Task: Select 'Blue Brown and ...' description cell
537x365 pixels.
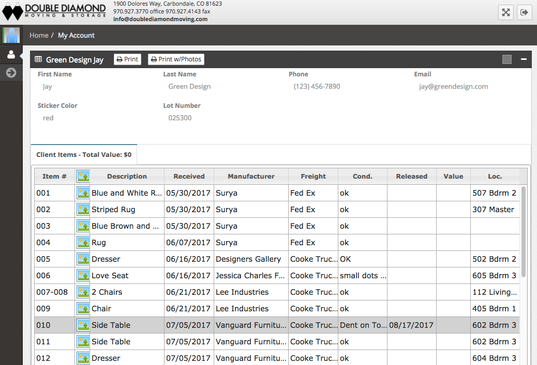Action: pyautogui.click(x=127, y=226)
